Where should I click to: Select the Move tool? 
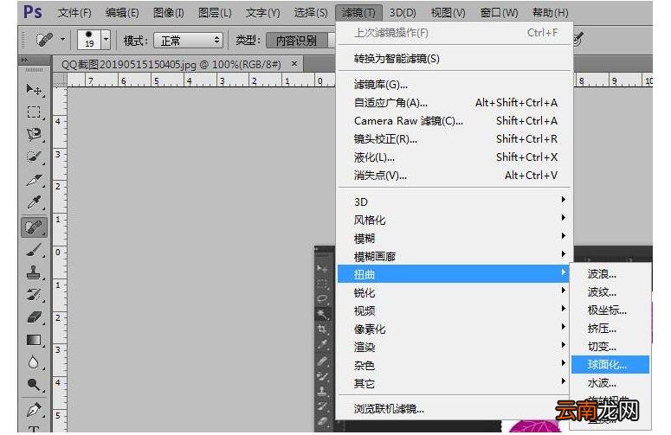click(x=34, y=90)
